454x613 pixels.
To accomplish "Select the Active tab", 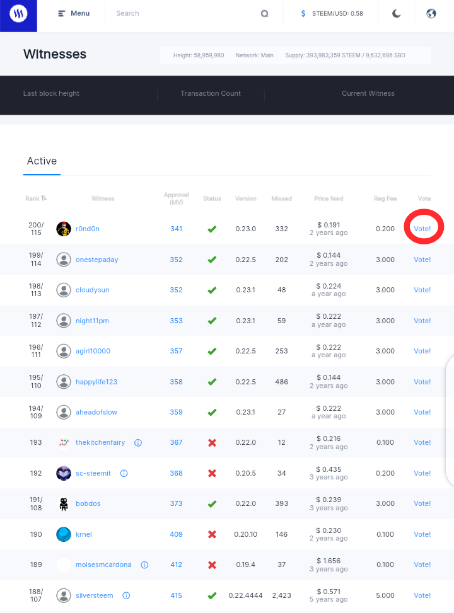I will point(42,161).
